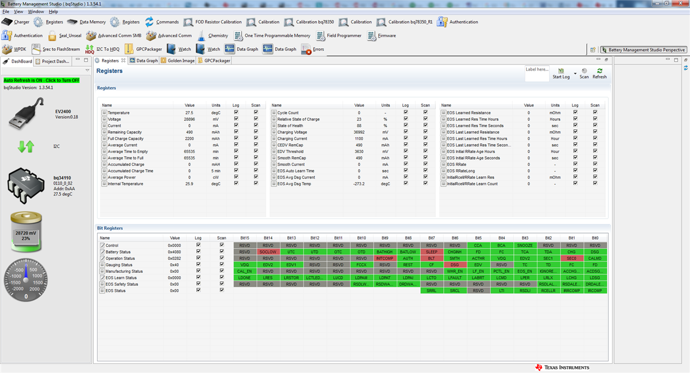Click the Scan icon in Registers panel
Viewport: 690px width, 373px height.
click(x=584, y=71)
